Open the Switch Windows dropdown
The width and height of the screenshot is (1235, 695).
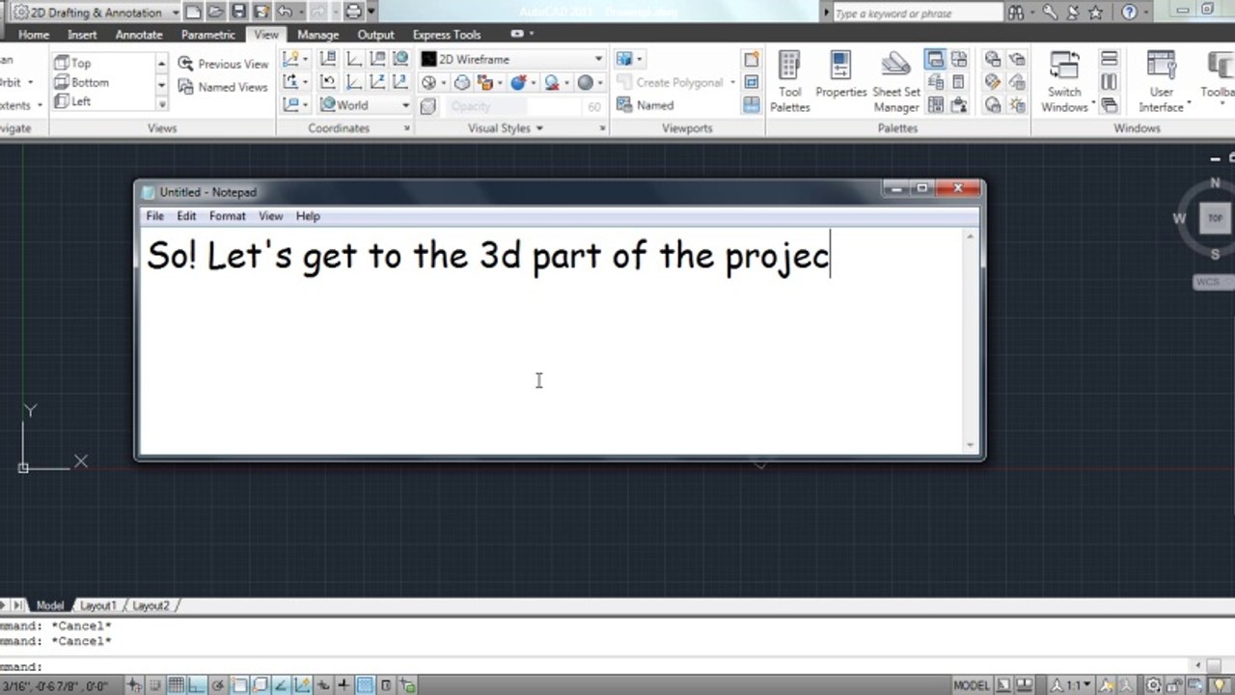[1064, 82]
